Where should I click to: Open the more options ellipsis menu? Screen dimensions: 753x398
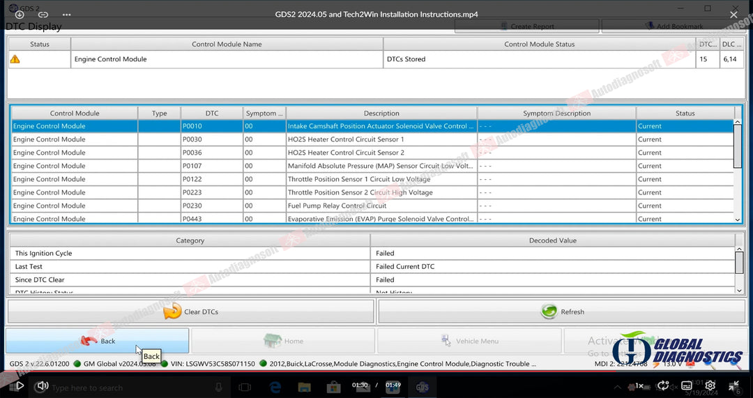click(67, 15)
